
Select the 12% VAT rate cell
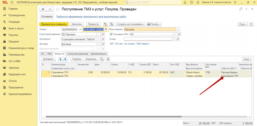tap(133, 72)
